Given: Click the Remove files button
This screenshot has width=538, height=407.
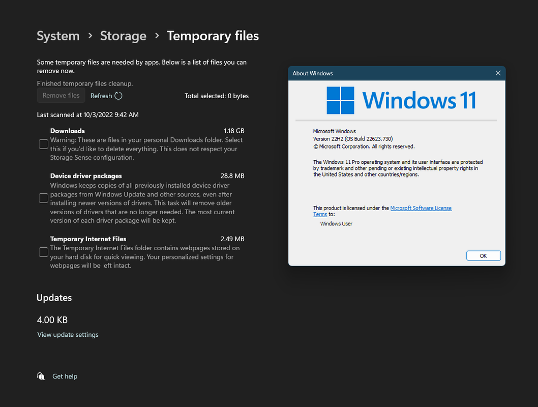Looking at the screenshot, I should click(x=61, y=96).
